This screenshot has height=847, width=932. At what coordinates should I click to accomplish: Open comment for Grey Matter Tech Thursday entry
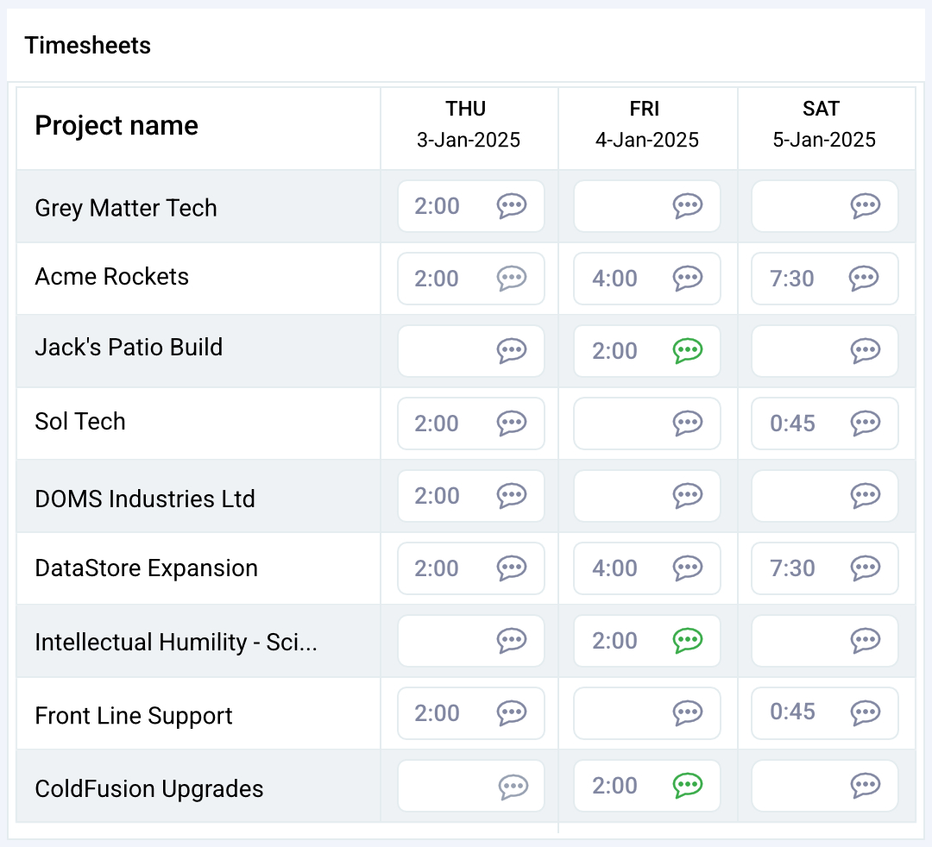click(512, 205)
